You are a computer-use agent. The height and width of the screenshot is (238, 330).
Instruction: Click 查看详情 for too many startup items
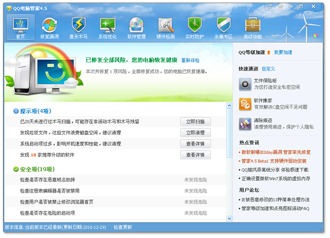click(196, 144)
